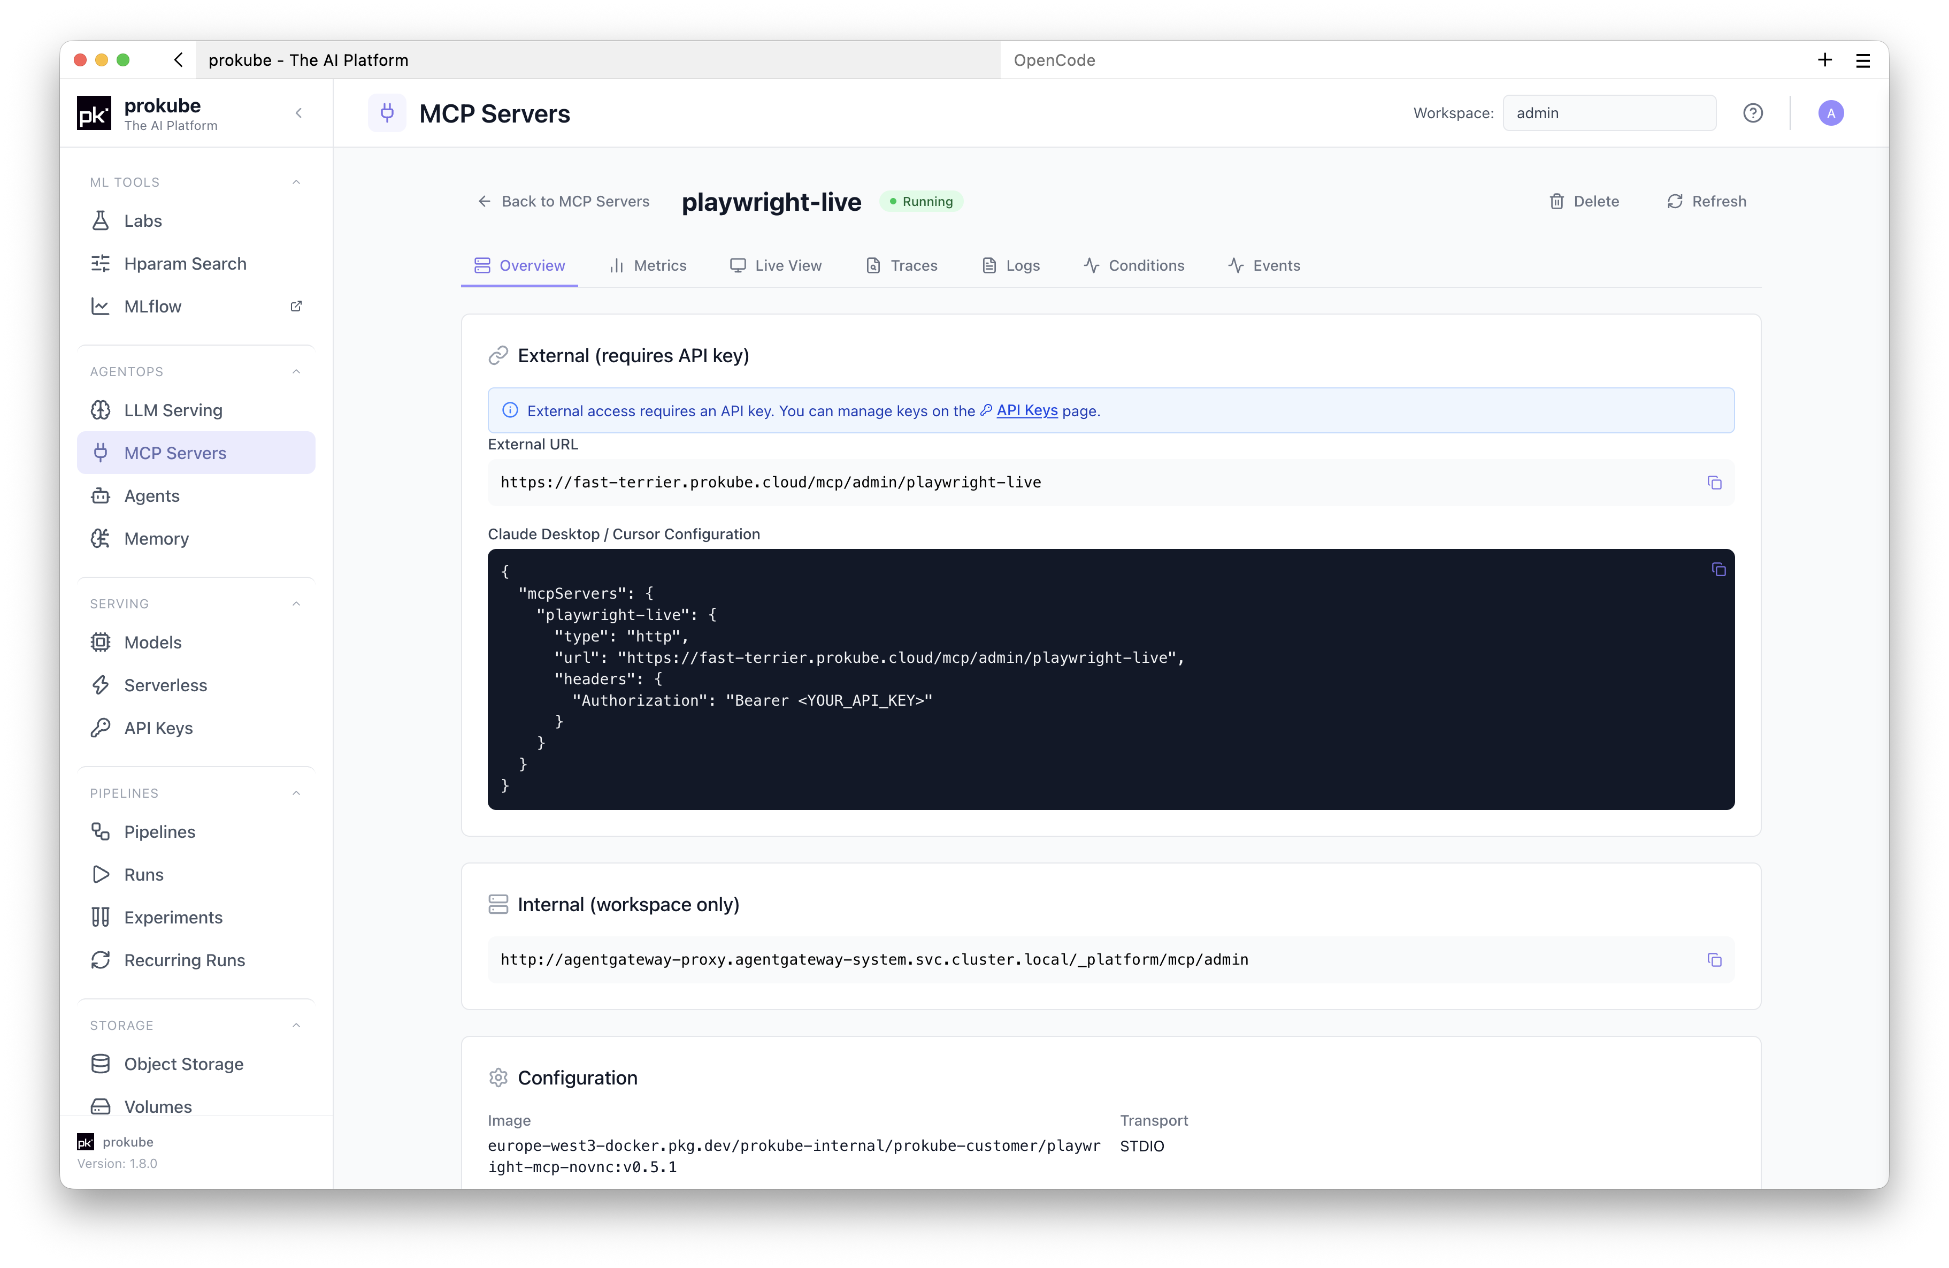Open Agents page
Image resolution: width=1949 pixels, height=1268 pixels.
[x=196, y=495]
